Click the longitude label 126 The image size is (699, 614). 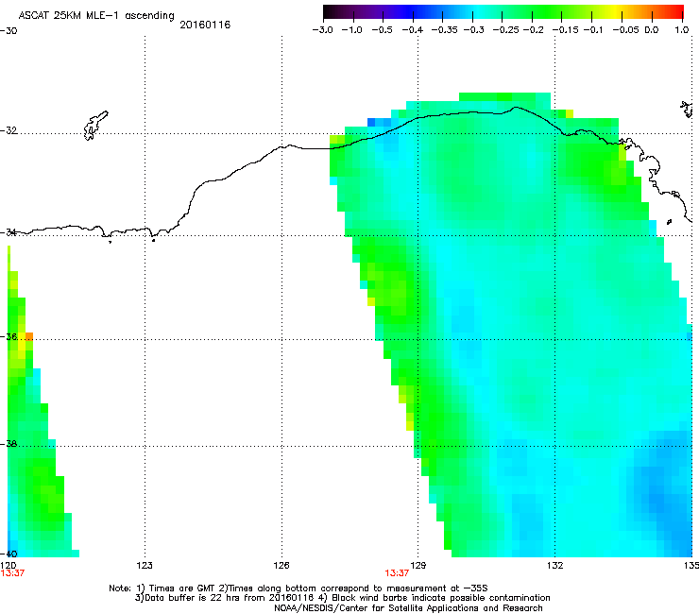(281, 566)
